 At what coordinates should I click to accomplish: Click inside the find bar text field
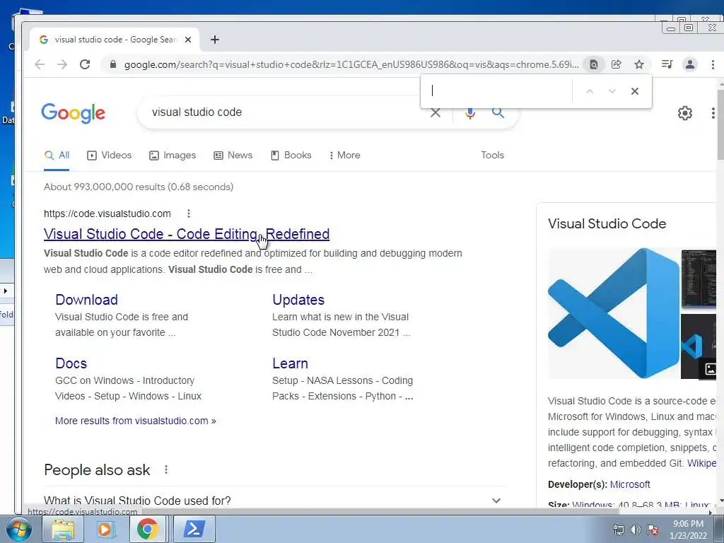[498, 91]
